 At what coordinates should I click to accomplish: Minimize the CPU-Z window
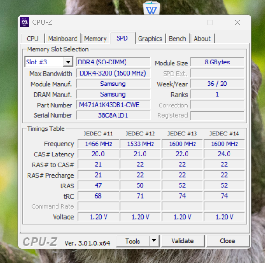(x=183, y=22)
